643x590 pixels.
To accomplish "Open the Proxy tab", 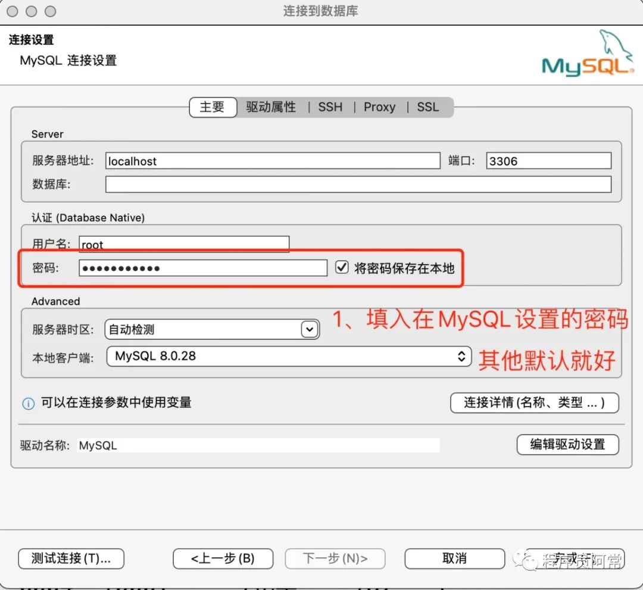I will tap(379, 107).
